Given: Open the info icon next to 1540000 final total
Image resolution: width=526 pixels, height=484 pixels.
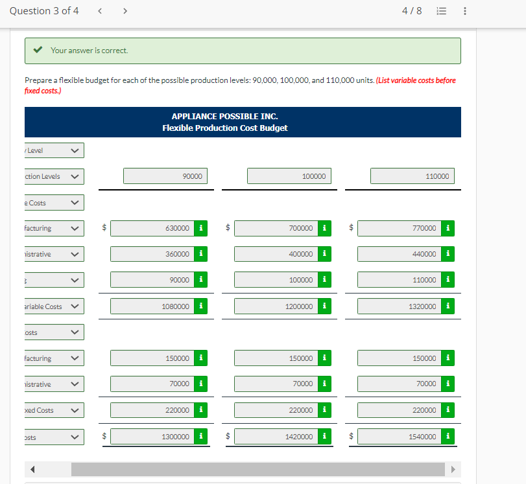Looking at the screenshot, I should pos(447,436).
